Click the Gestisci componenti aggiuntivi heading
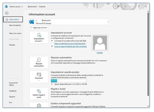154x112 pixels. tap(66, 103)
